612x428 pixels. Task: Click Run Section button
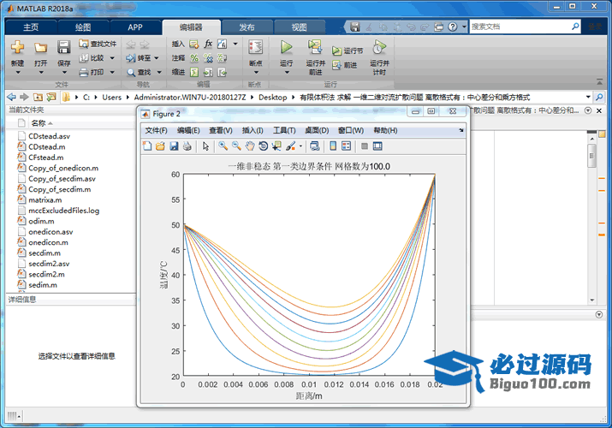click(x=348, y=51)
